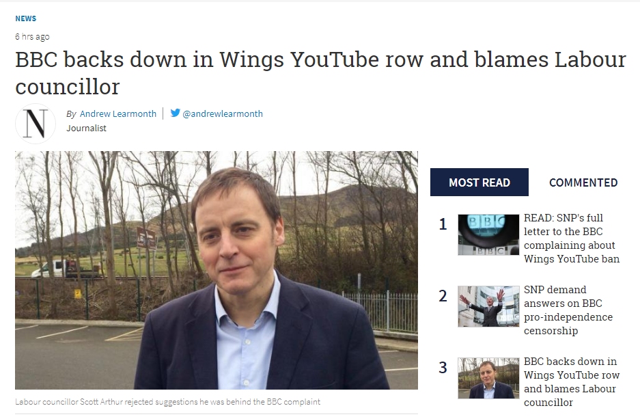Click the Journalist label under author name
The width and height of the screenshot is (640, 419).
(86, 129)
